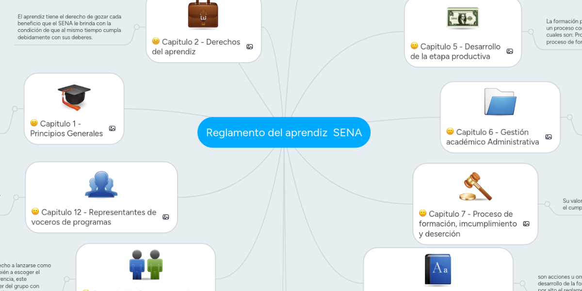The width and height of the screenshot is (582, 291).
Task: Click the dollar bill icon in Capitulo 5
Action: pyautogui.click(x=463, y=18)
